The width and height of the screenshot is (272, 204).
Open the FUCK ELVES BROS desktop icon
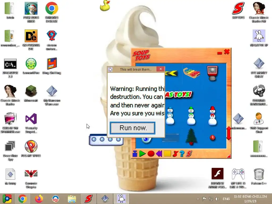(x=31, y=8)
